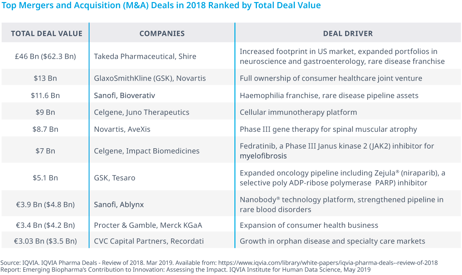Click the Cellular immunotherapy platform text
The image size is (462, 275).
point(298,112)
